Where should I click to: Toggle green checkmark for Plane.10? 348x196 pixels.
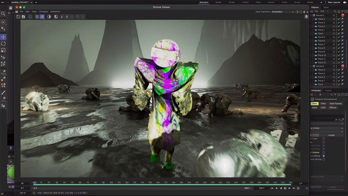(x=338, y=55)
